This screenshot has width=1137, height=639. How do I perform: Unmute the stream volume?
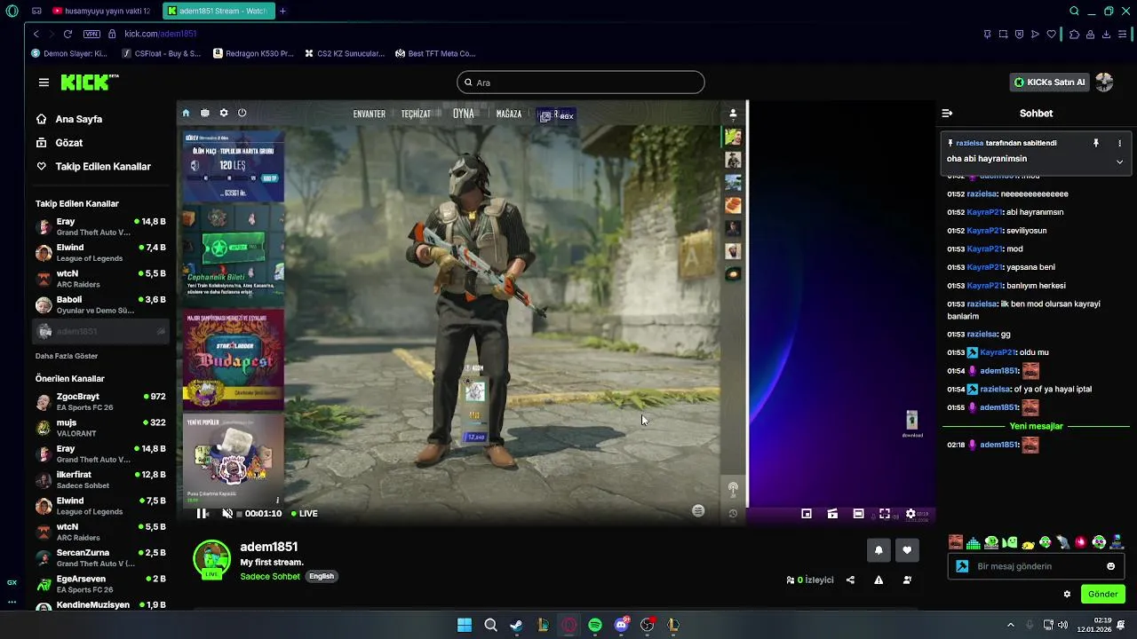click(x=227, y=513)
